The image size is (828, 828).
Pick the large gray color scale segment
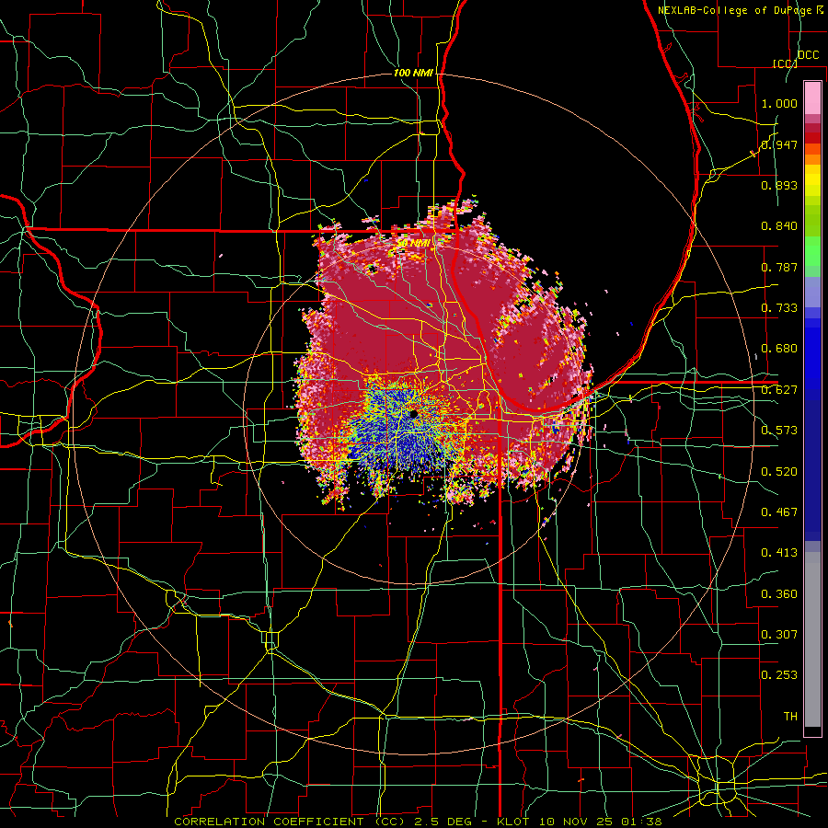(812, 639)
